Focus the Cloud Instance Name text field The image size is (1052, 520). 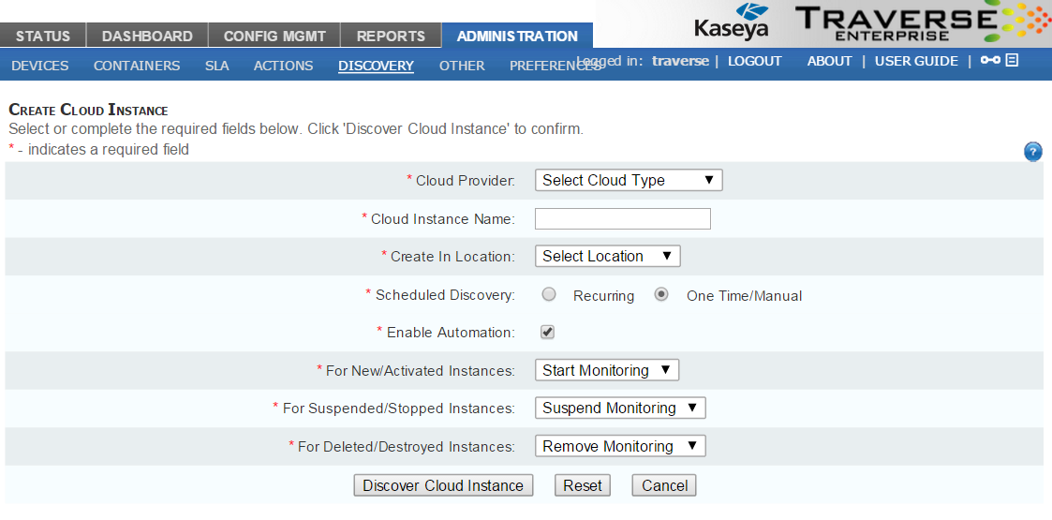622,219
